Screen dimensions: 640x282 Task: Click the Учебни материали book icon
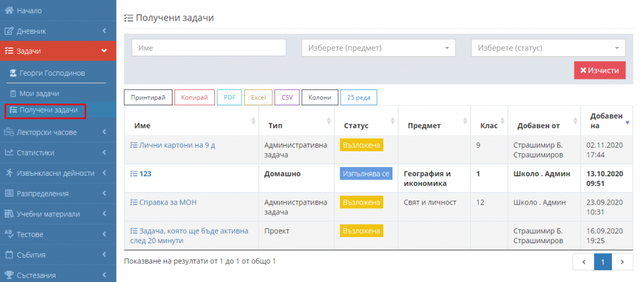click(9, 214)
